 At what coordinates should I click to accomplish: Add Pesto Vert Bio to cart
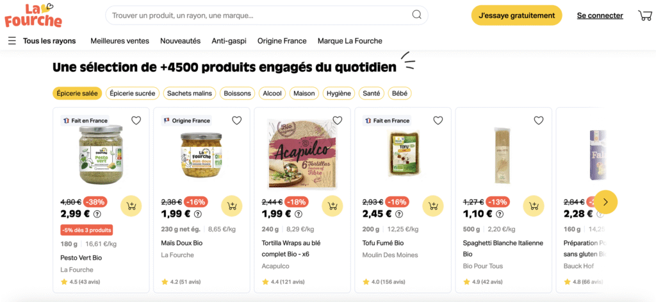(131, 206)
